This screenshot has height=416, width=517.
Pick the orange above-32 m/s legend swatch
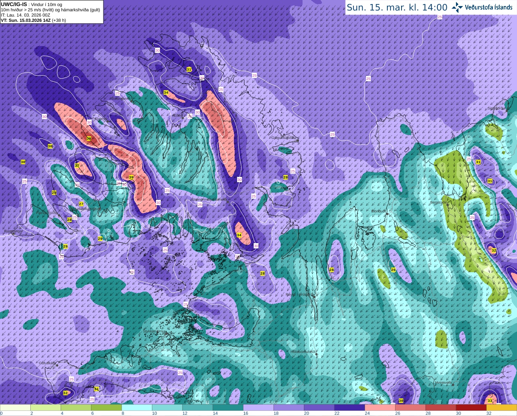502,408
